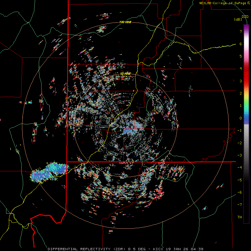Click the -7 dB value on color scale
Image resolution: width=251 pixels, height=251 pixels.
240,205
